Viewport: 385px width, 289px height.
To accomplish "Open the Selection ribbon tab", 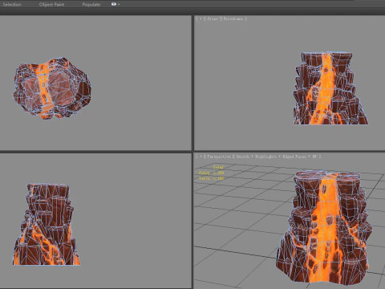I will point(12,4).
